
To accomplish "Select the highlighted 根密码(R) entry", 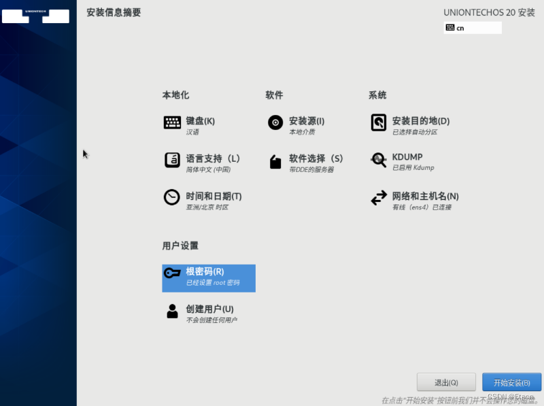I will [x=209, y=278].
